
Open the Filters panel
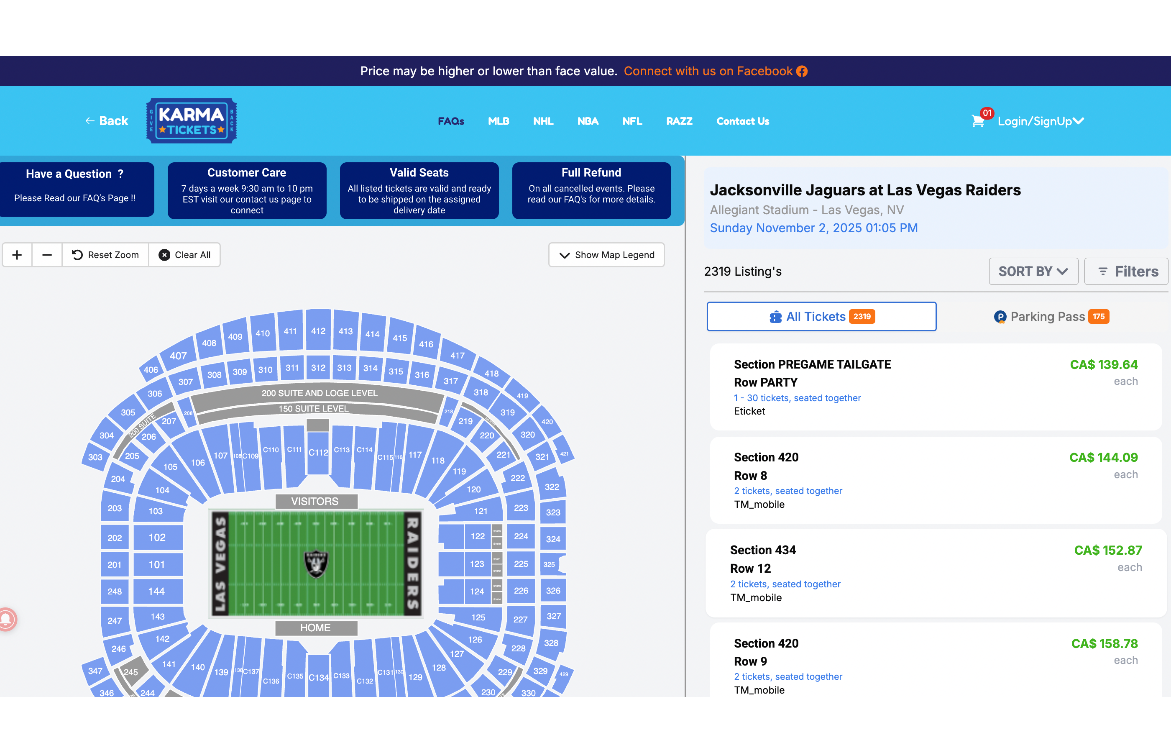point(1126,271)
